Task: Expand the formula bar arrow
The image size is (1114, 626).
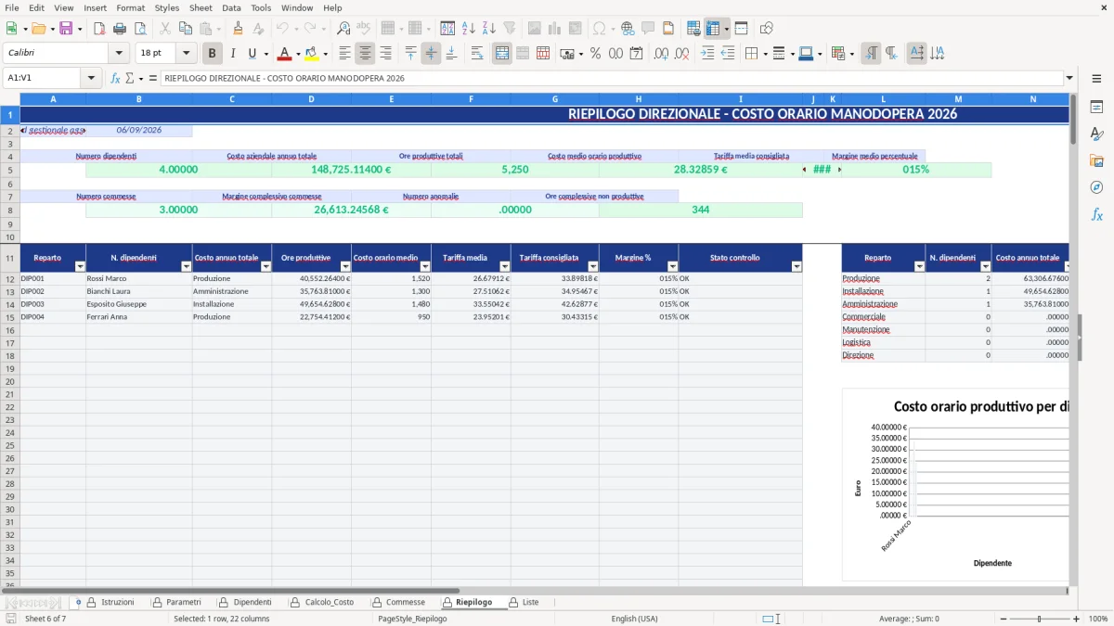Action: [x=1069, y=78]
